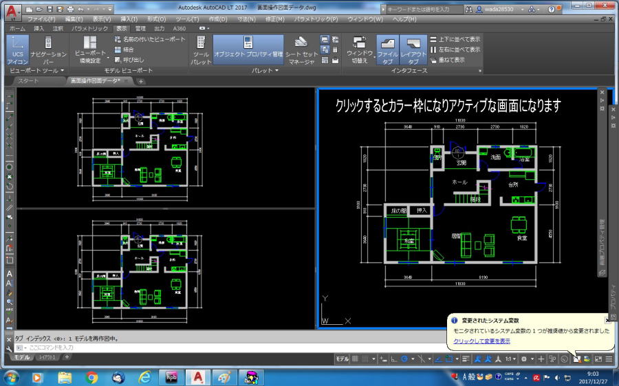Click 左右に並べて表示
The image size is (619, 386).
point(455,49)
